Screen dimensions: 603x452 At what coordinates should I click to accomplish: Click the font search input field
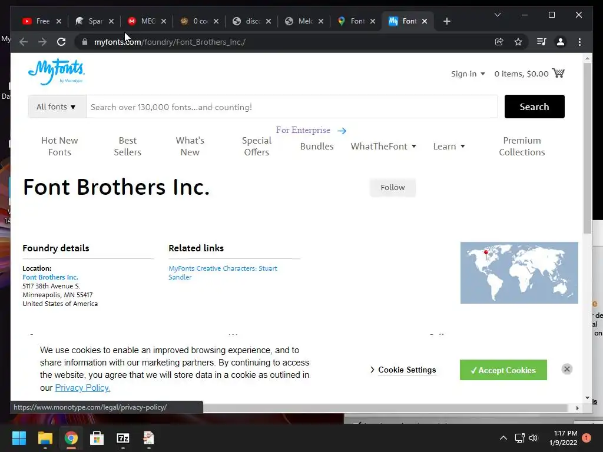click(x=292, y=107)
